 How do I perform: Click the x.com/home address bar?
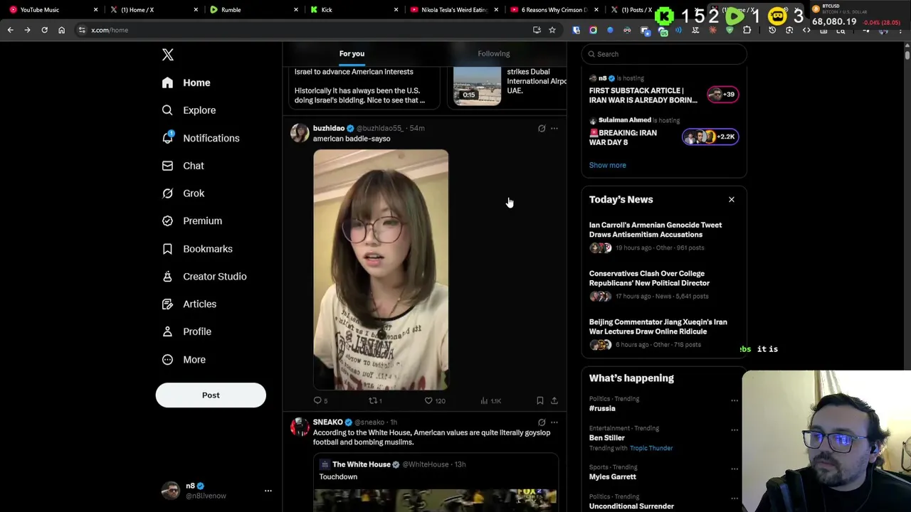pyautogui.click(x=306, y=30)
